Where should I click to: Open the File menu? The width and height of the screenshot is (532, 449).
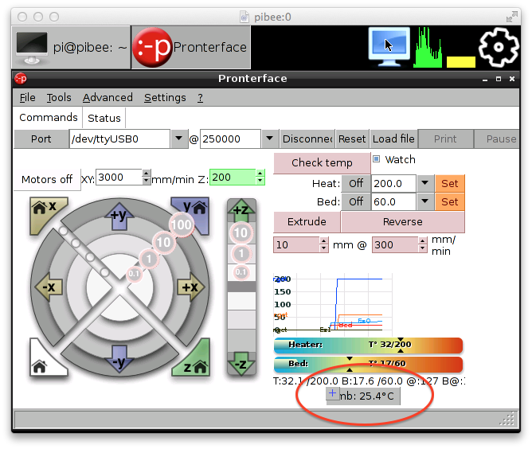click(x=28, y=98)
